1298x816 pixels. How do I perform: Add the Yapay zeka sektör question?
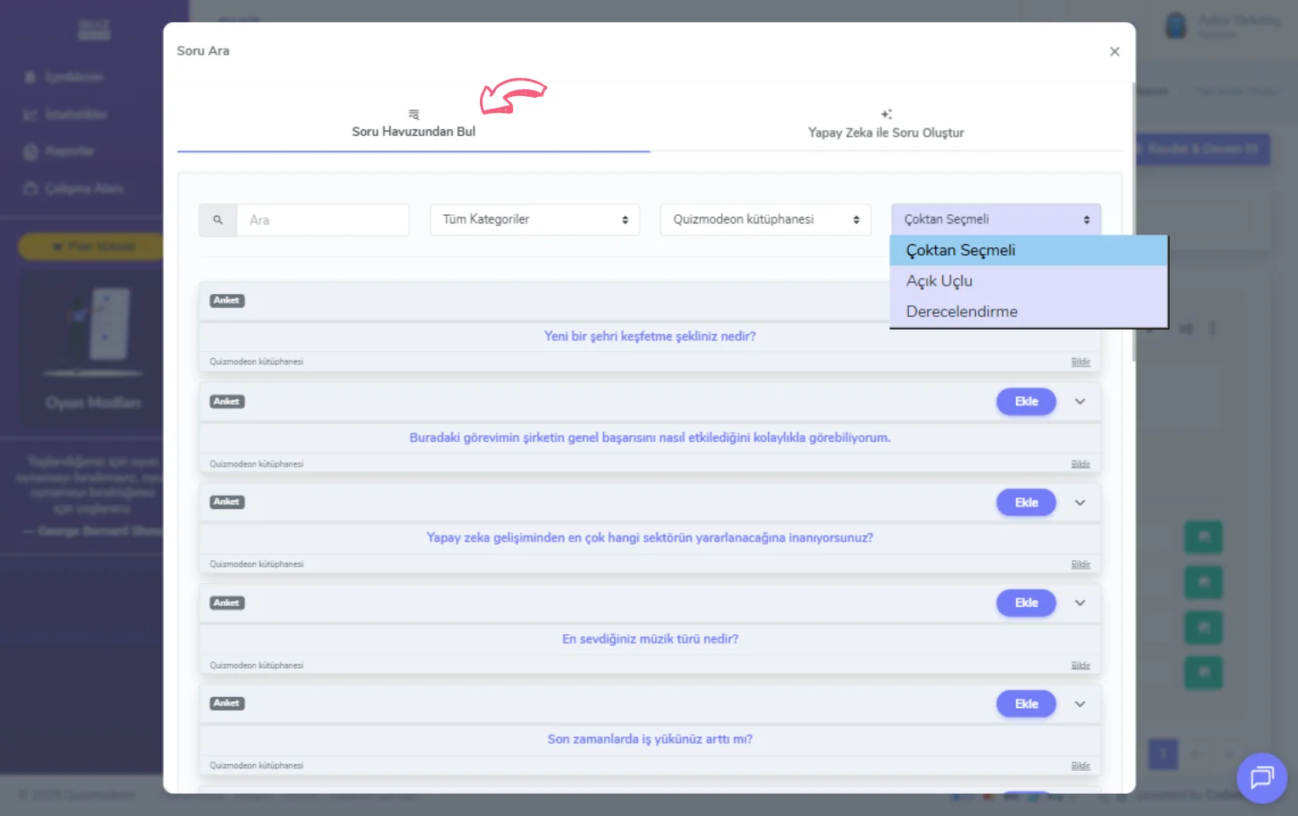tap(1025, 503)
